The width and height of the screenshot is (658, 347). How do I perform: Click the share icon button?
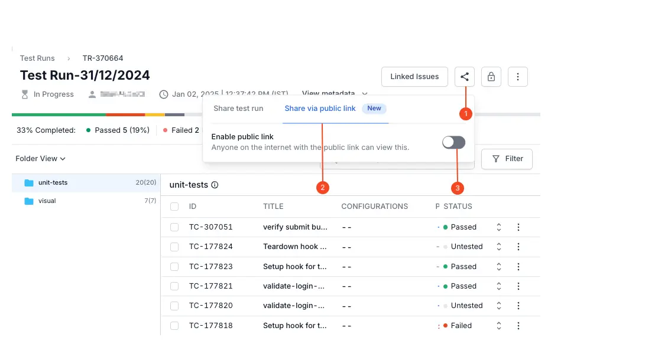click(x=465, y=77)
